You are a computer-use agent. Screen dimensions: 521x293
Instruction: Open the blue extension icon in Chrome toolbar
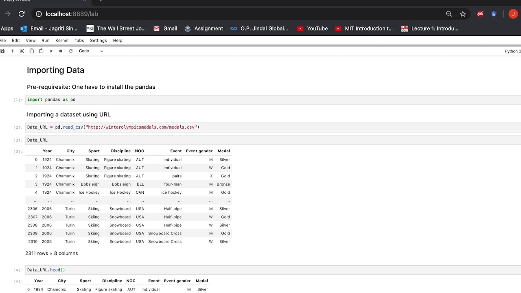pyautogui.click(x=494, y=14)
